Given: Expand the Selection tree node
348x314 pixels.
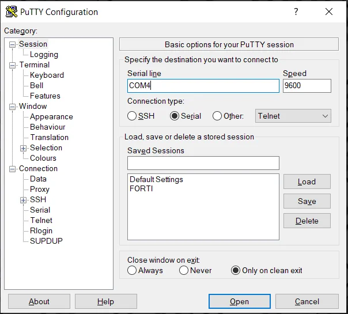Looking at the screenshot, I should (23, 148).
